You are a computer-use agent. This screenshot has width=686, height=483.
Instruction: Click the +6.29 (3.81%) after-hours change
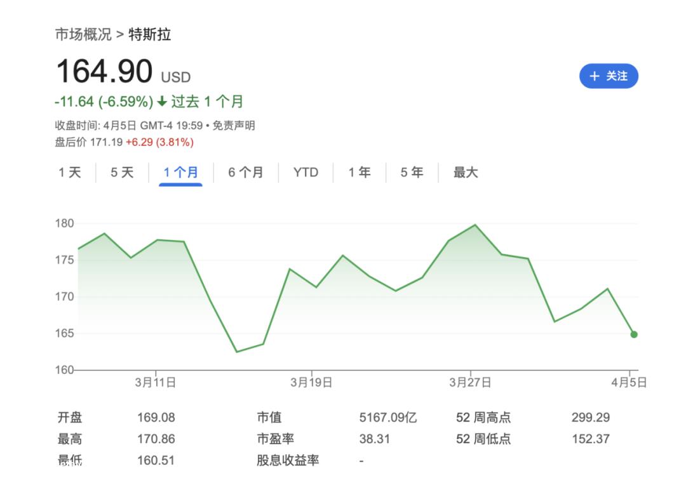pyautogui.click(x=159, y=142)
